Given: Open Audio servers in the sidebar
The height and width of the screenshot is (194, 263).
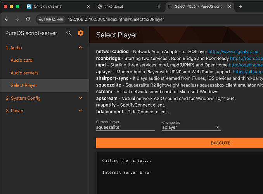Looking at the screenshot, I should (x=24, y=73).
